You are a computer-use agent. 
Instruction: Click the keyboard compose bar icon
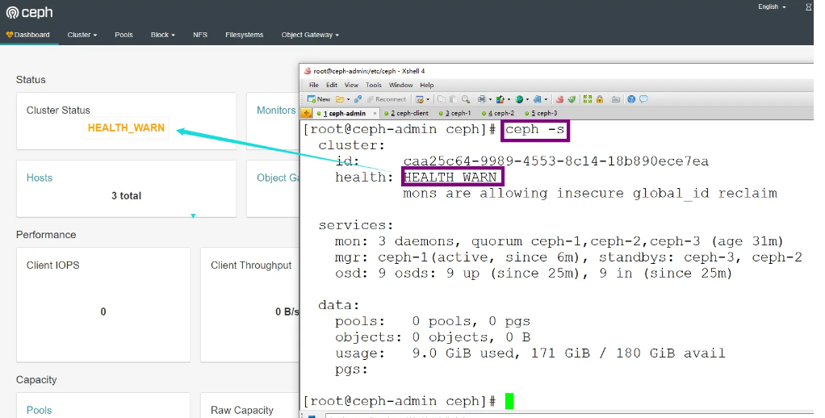click(x=616, y=99)
